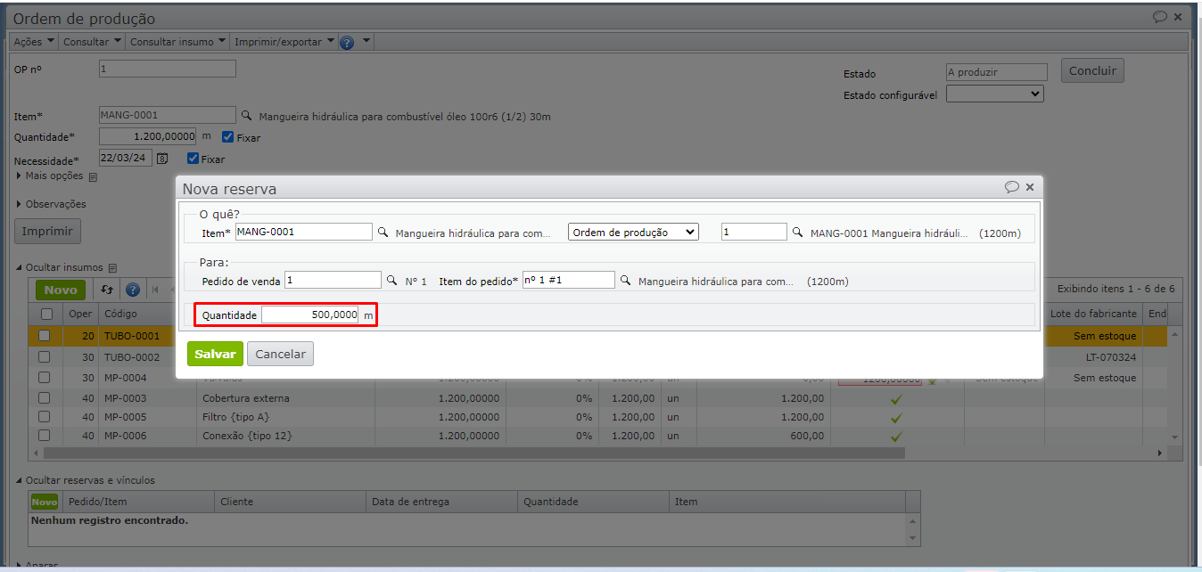Expand Observações section
Screen dimensions: 1202x572
point(51,204)
